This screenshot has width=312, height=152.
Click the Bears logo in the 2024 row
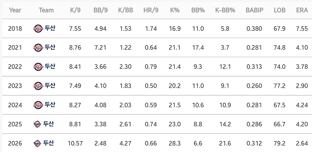(x=38, y=105)
